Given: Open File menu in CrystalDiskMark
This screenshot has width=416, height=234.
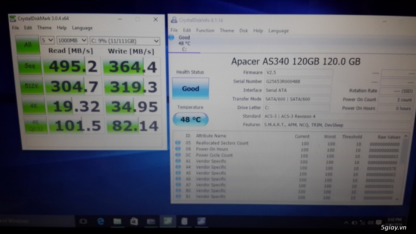Looking at the screenshot, I should coord(15,28).
